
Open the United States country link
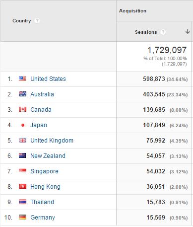48,79
